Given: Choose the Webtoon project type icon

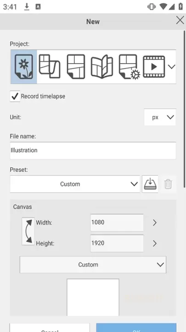Looking at the screenshot, I should coord(50,66).
